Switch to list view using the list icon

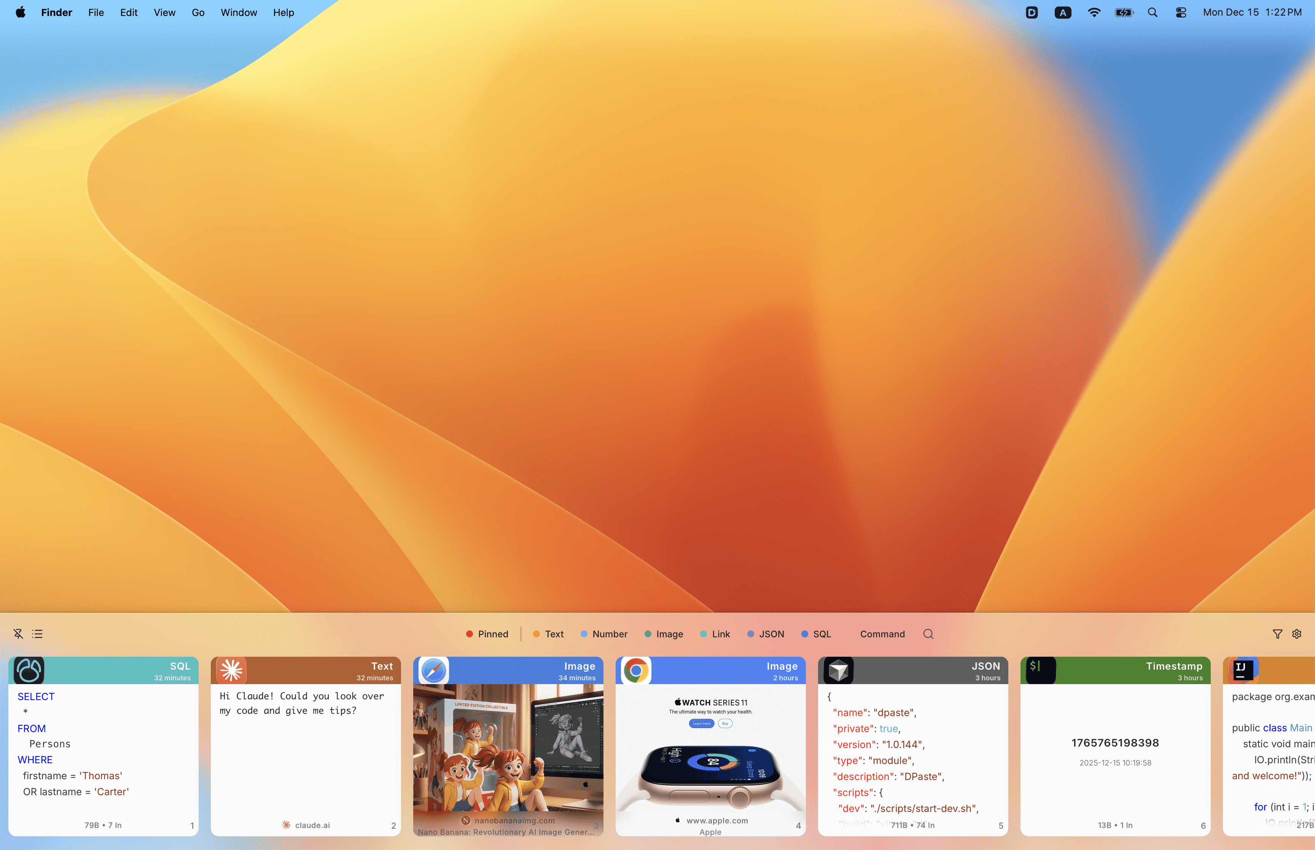click(x=38, y=633)
